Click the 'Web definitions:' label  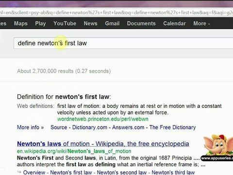tap(35, 106)
